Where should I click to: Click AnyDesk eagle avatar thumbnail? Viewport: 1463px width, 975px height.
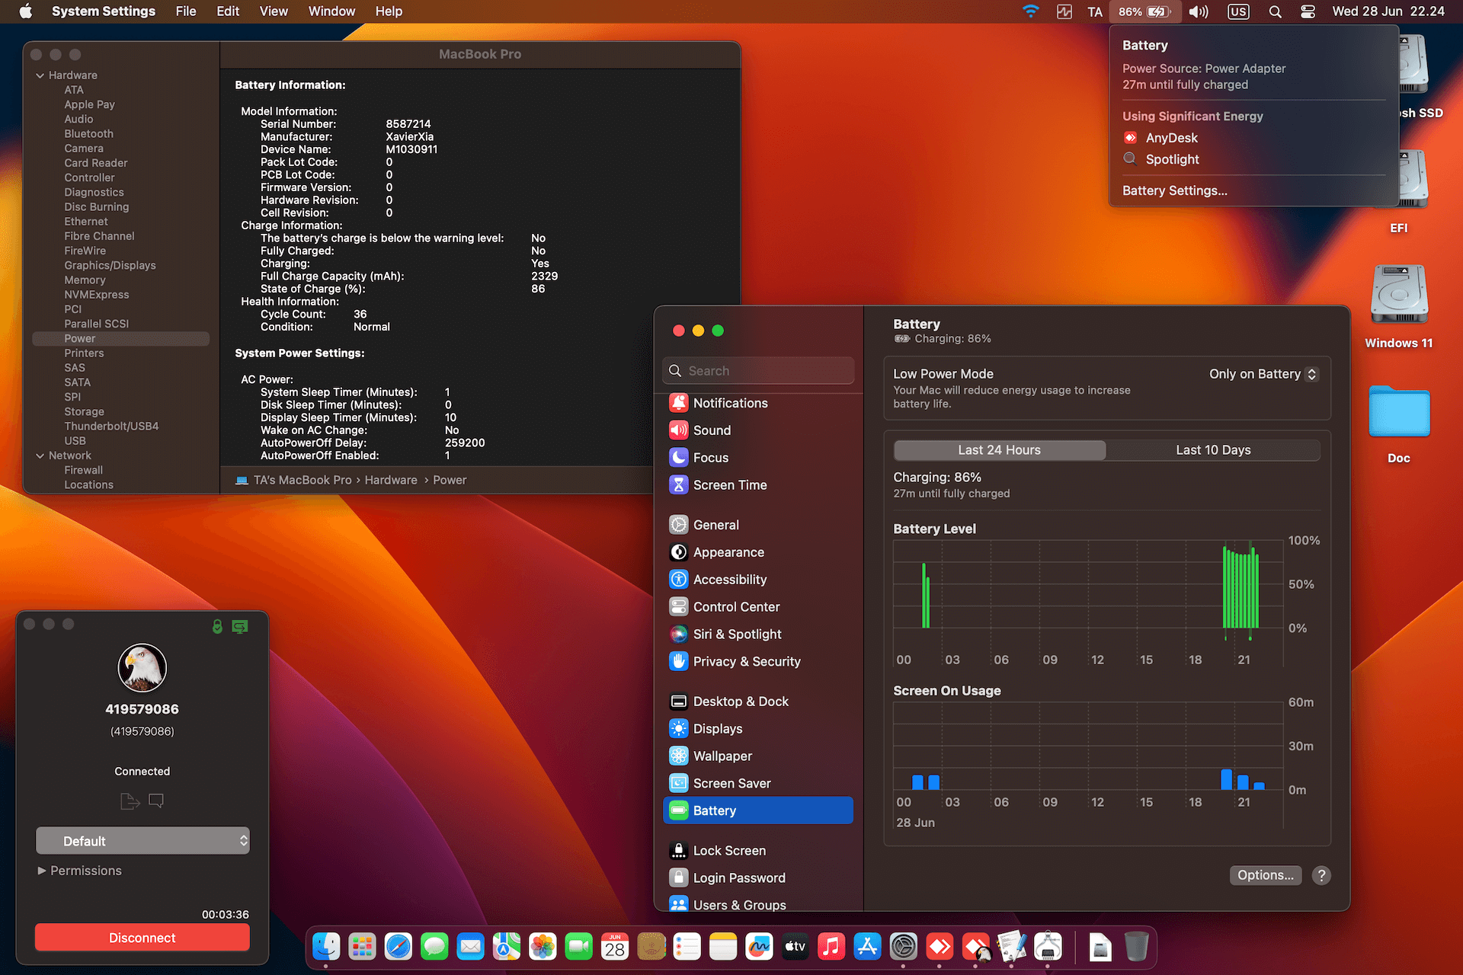coord(142,668)
